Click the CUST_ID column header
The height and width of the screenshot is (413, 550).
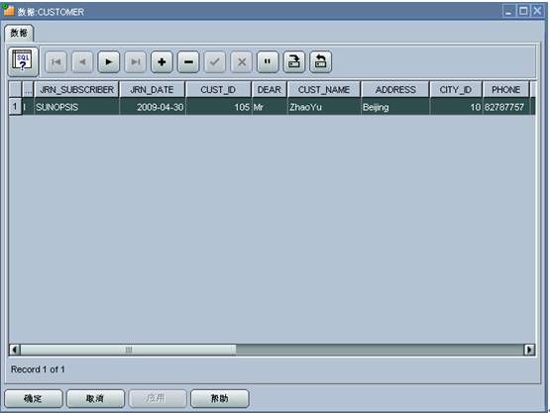(218, 90)
